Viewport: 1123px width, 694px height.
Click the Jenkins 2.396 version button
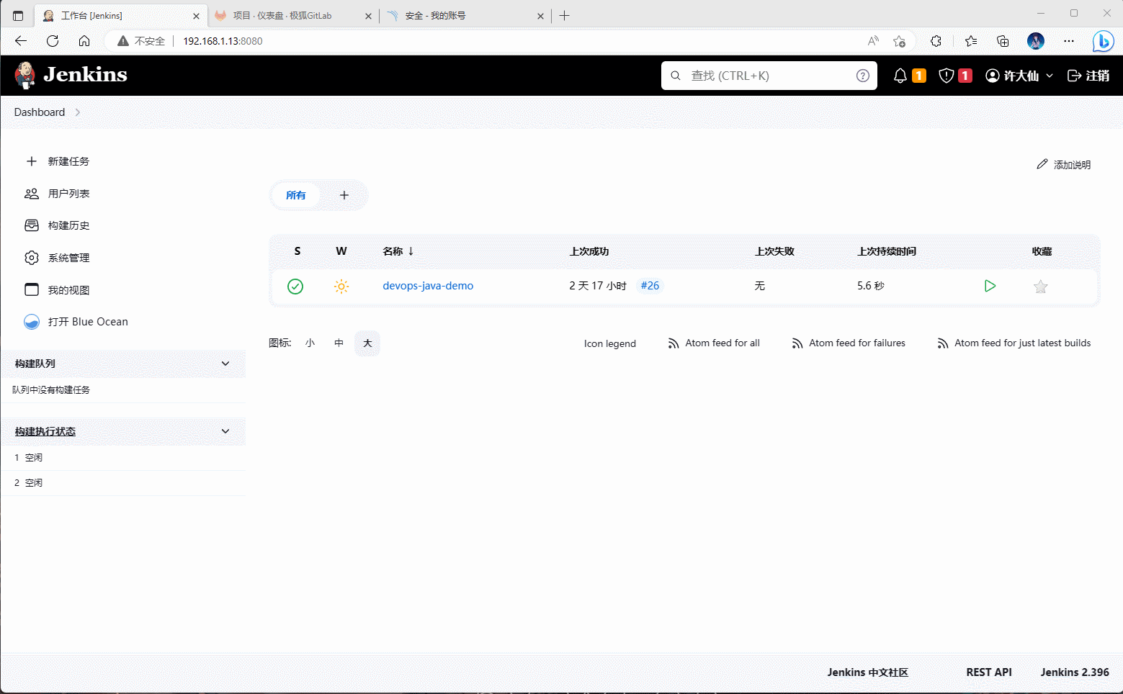[1075, 672]
